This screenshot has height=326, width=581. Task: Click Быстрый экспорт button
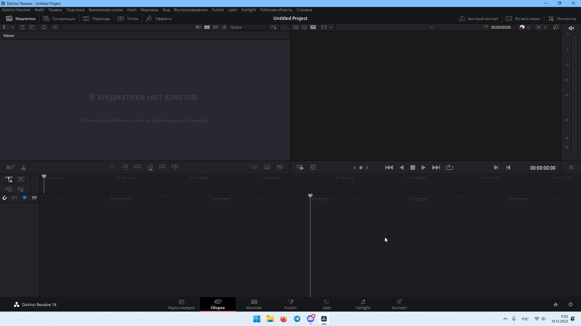(479, 18)
